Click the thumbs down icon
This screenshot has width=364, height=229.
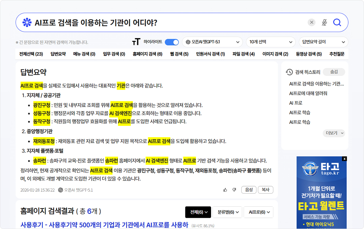point(234,190)
